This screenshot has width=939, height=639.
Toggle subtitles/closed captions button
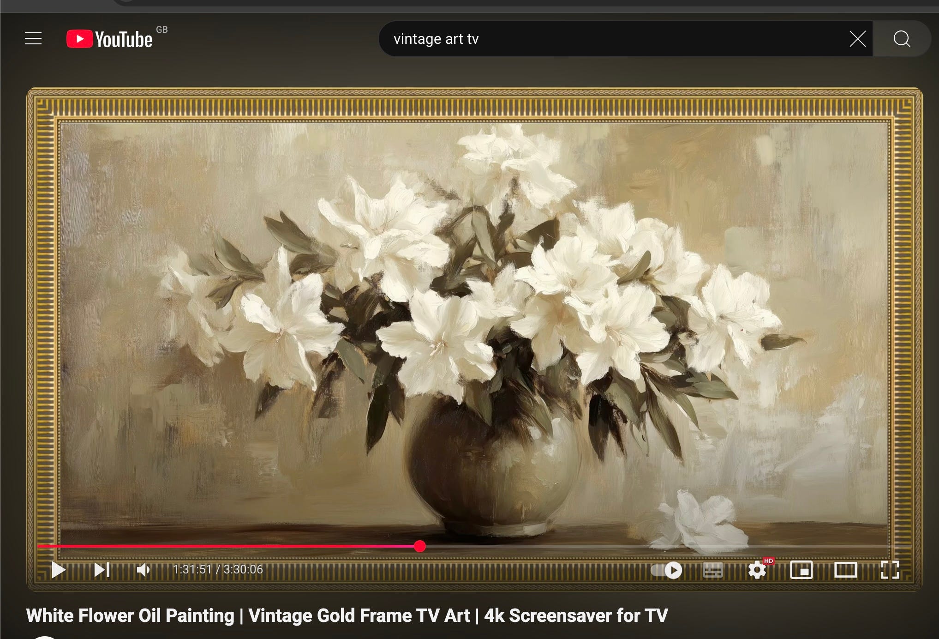point(712,571)
